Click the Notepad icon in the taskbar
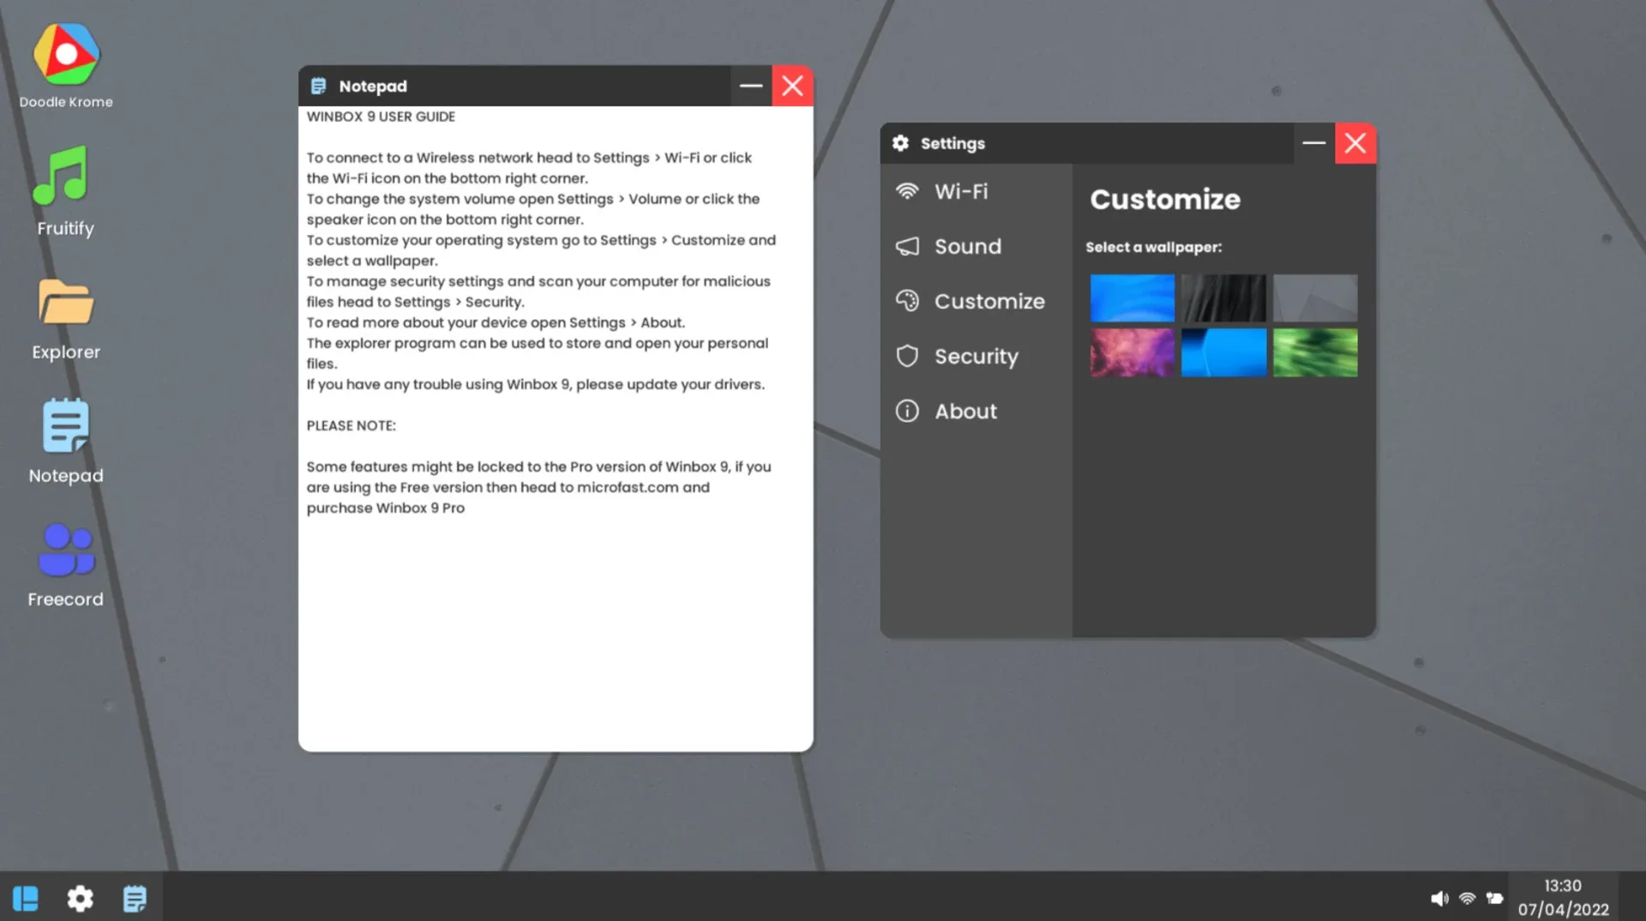Image resolution: width=1646 pixels, height=921 pixels. [x=135, y=898]
